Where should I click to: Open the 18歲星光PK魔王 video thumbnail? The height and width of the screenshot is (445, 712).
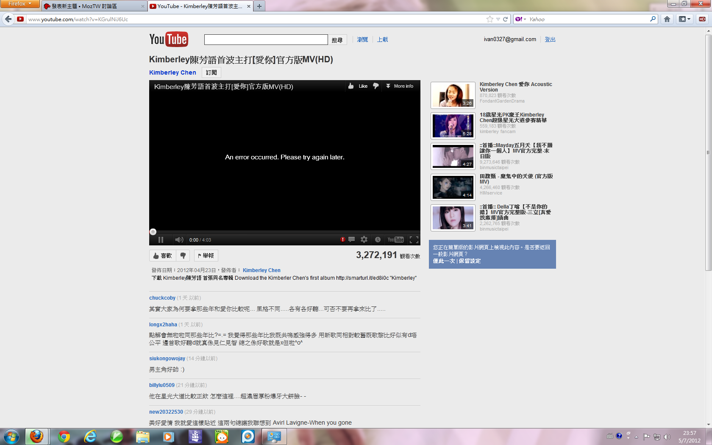pyautogui.click(x=453, y=126)
